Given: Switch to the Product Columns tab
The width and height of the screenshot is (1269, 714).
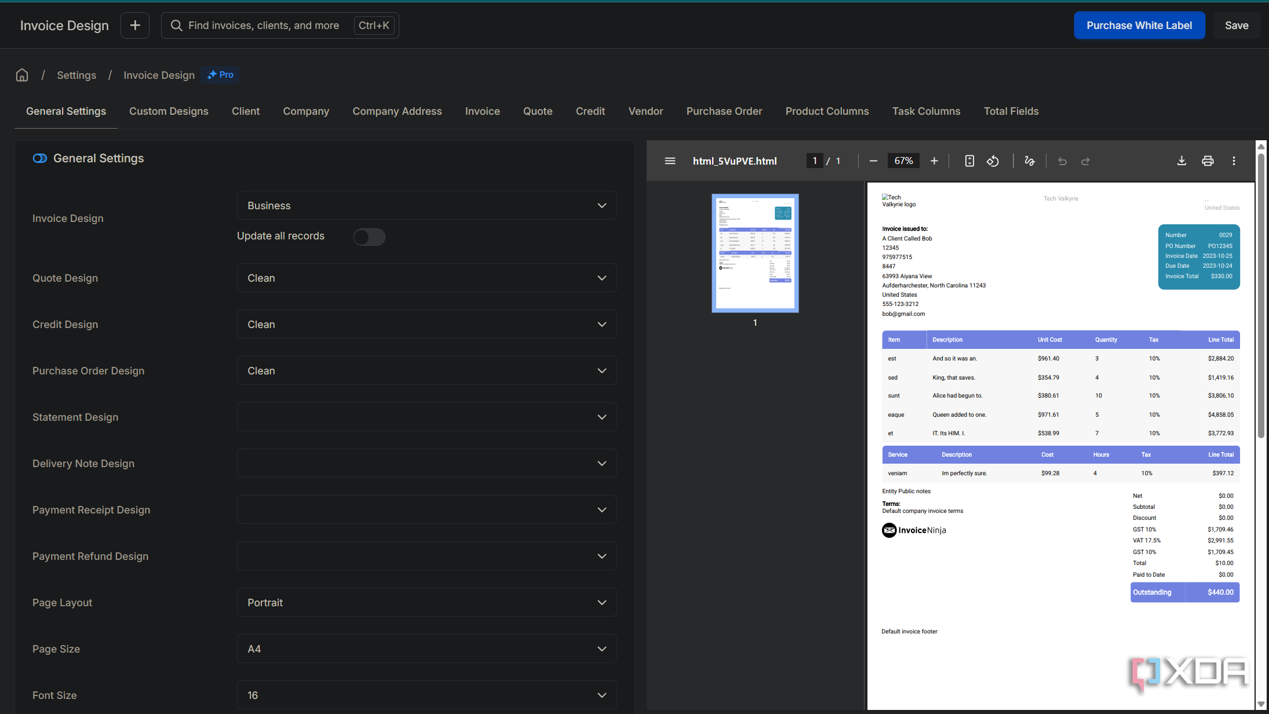Looking at the screenshot, I should 827,111.
